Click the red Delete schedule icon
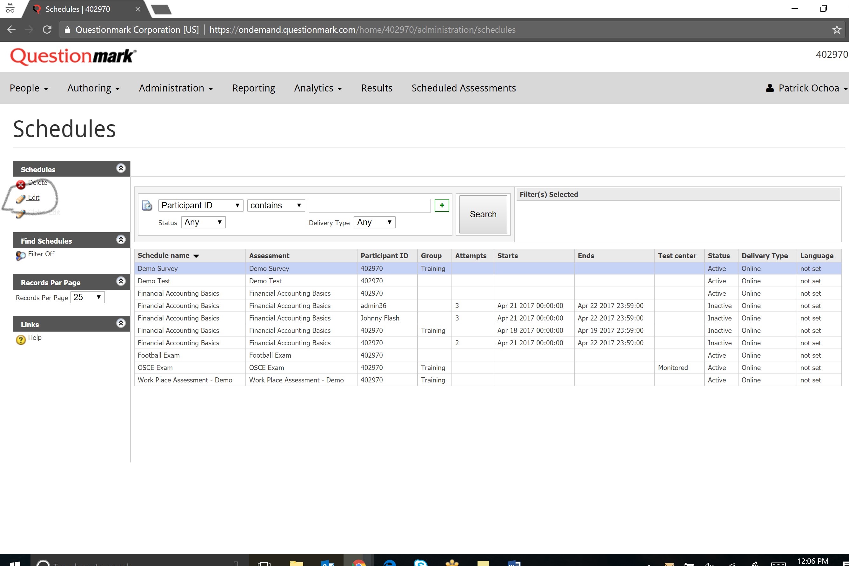The image size is (849, 566). click(x=21, y=185)
